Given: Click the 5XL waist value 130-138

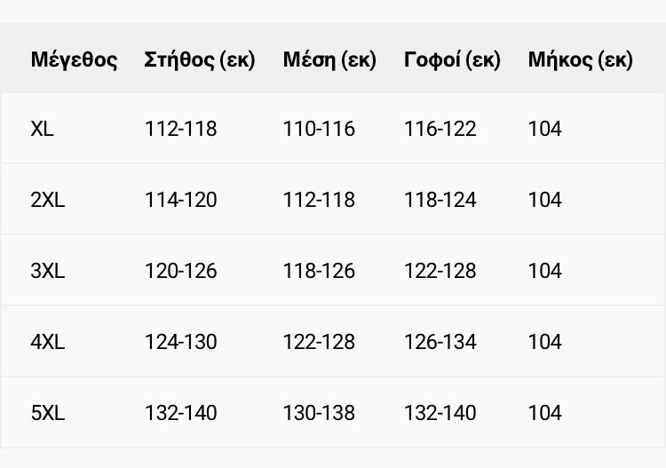Looking at the screenshot, I should pyautogui.click(x=319, y=412).
